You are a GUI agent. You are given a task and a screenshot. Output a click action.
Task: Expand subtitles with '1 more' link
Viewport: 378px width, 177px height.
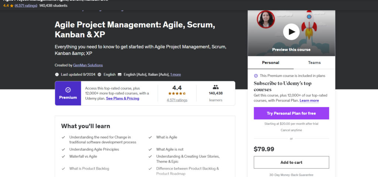tap(175, 74)
